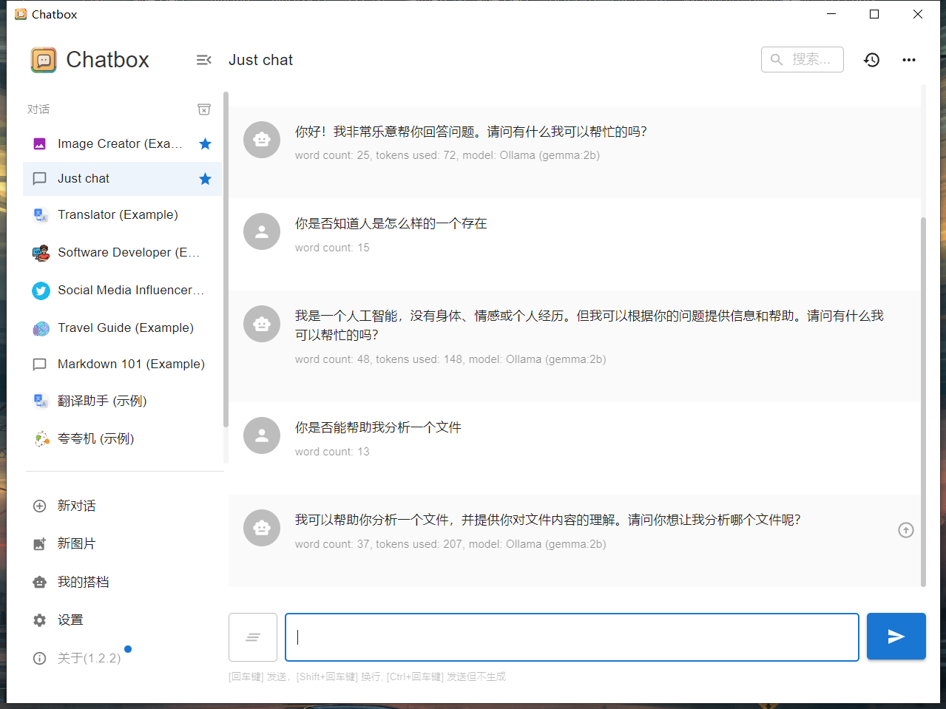
Task: Click the sidebar conversation list scrollbar
Action: coord(226,259)
